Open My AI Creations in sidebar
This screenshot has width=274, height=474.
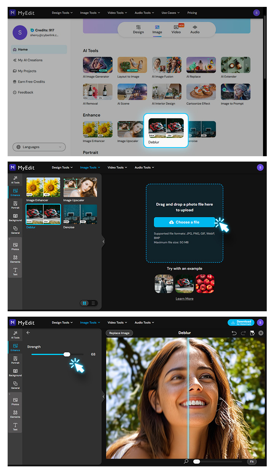tap(30, 60)
